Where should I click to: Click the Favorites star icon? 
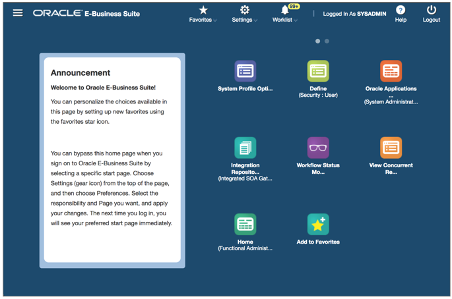click(x=203, y=10)
